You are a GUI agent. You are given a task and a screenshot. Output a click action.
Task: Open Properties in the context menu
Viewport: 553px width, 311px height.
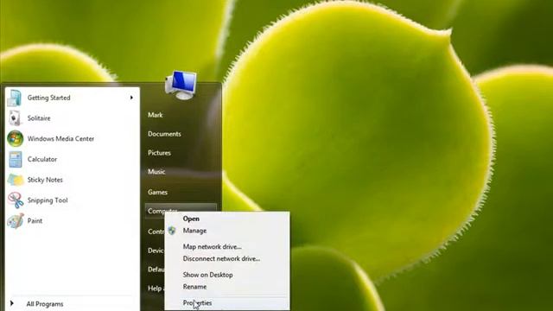tap(198, 303)
